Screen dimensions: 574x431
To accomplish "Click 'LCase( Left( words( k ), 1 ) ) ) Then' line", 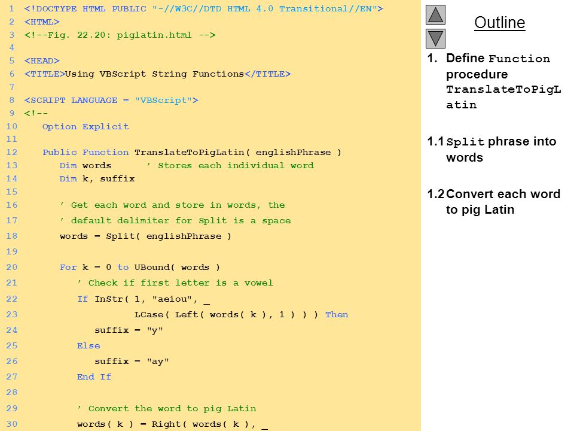I will pyautogui.click(x=241, y=315).
